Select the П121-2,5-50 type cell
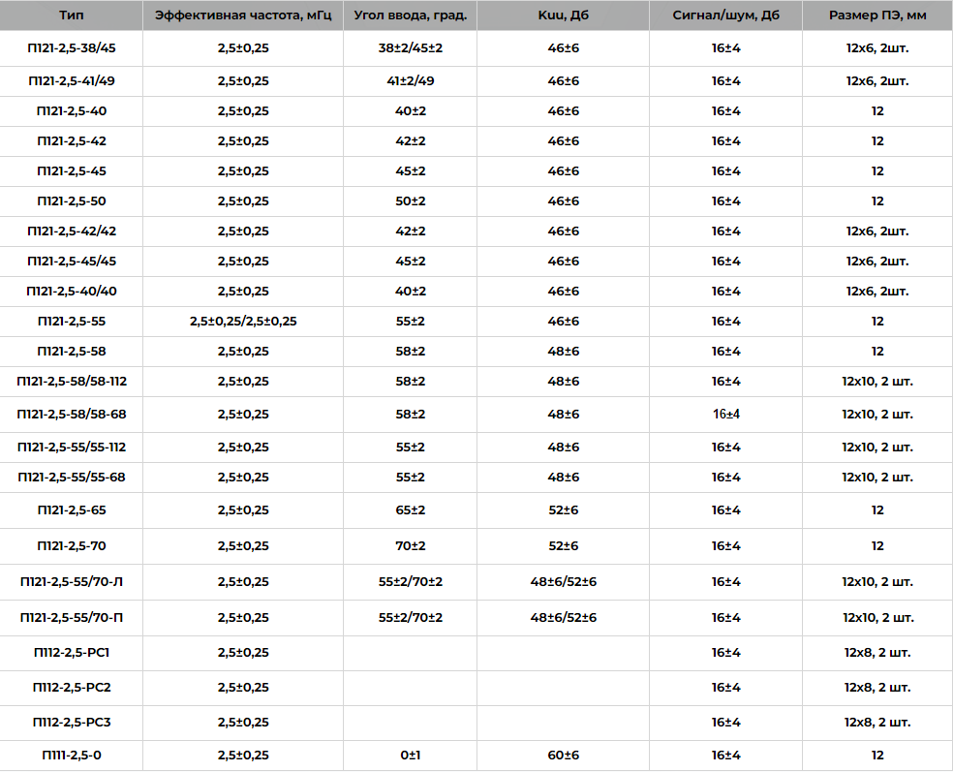953x772 pixels. 72,201
